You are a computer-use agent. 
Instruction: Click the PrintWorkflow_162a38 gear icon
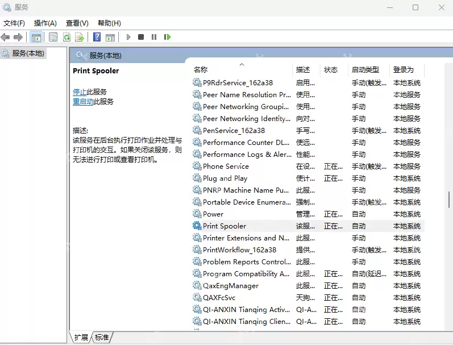coord(197,250)
